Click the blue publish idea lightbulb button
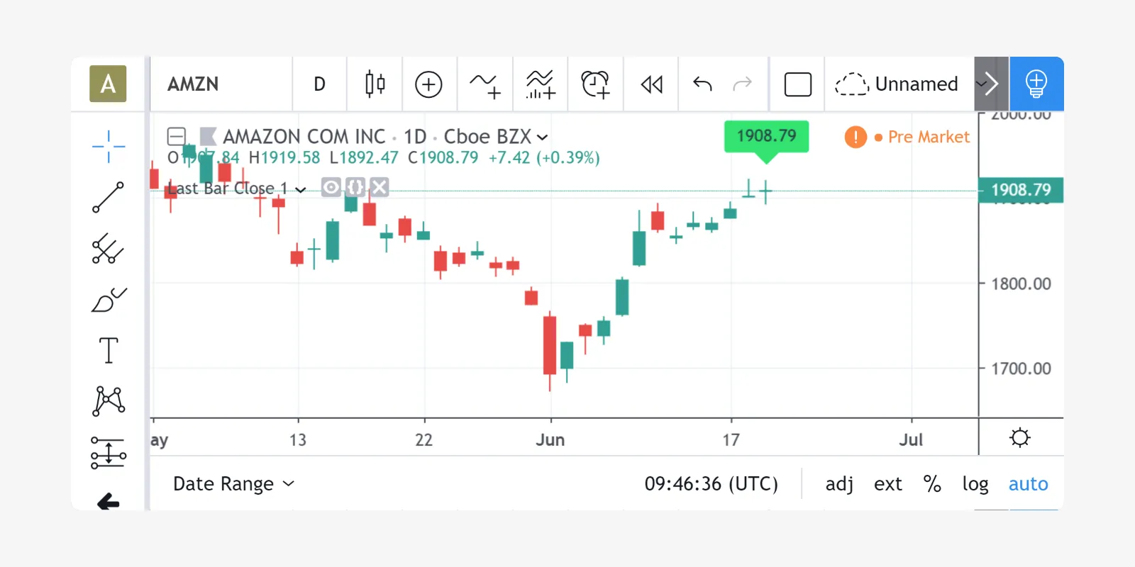The width and height of the screenshot is (1135, 567). click(x=1036, y=84)
